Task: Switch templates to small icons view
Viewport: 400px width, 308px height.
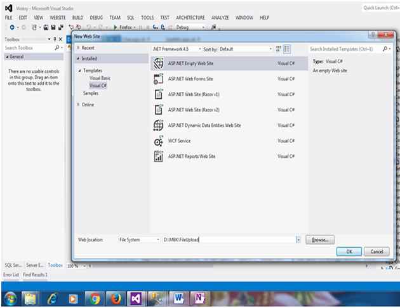Action: [279, 49]
